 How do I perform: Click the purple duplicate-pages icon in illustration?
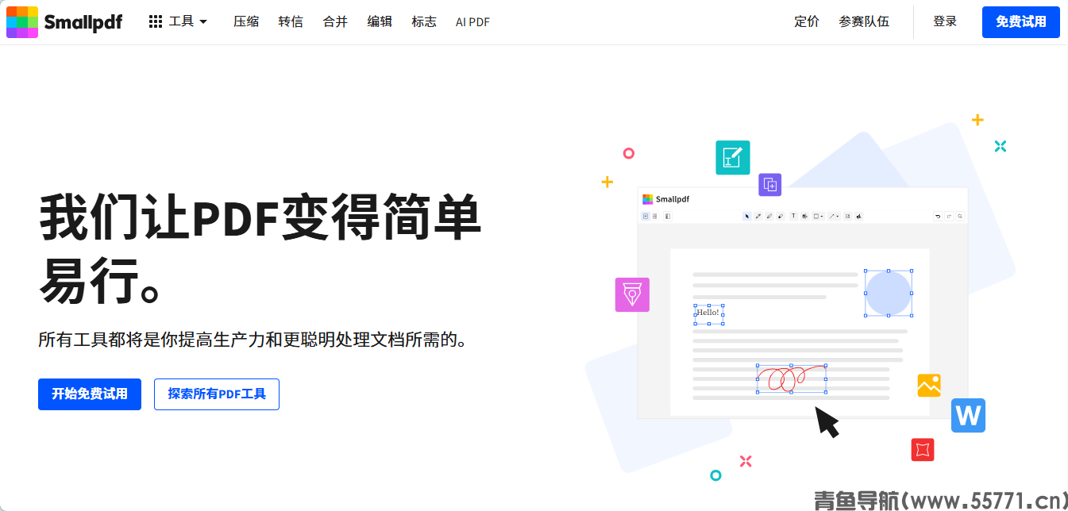[770, 185]
